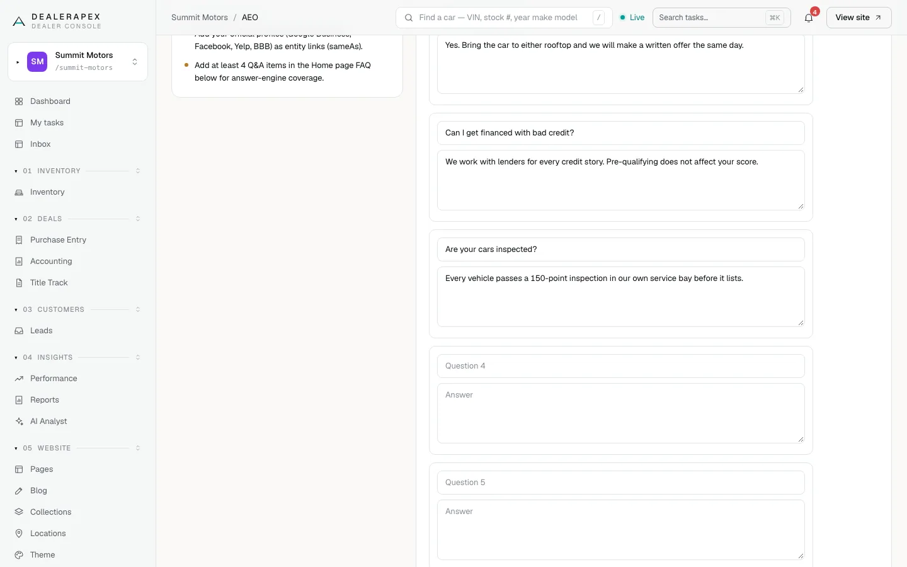Viewport: 907px width, 567px height.
Task: Click the Reports icon in sidebar
Action: (x=19, y=400)
